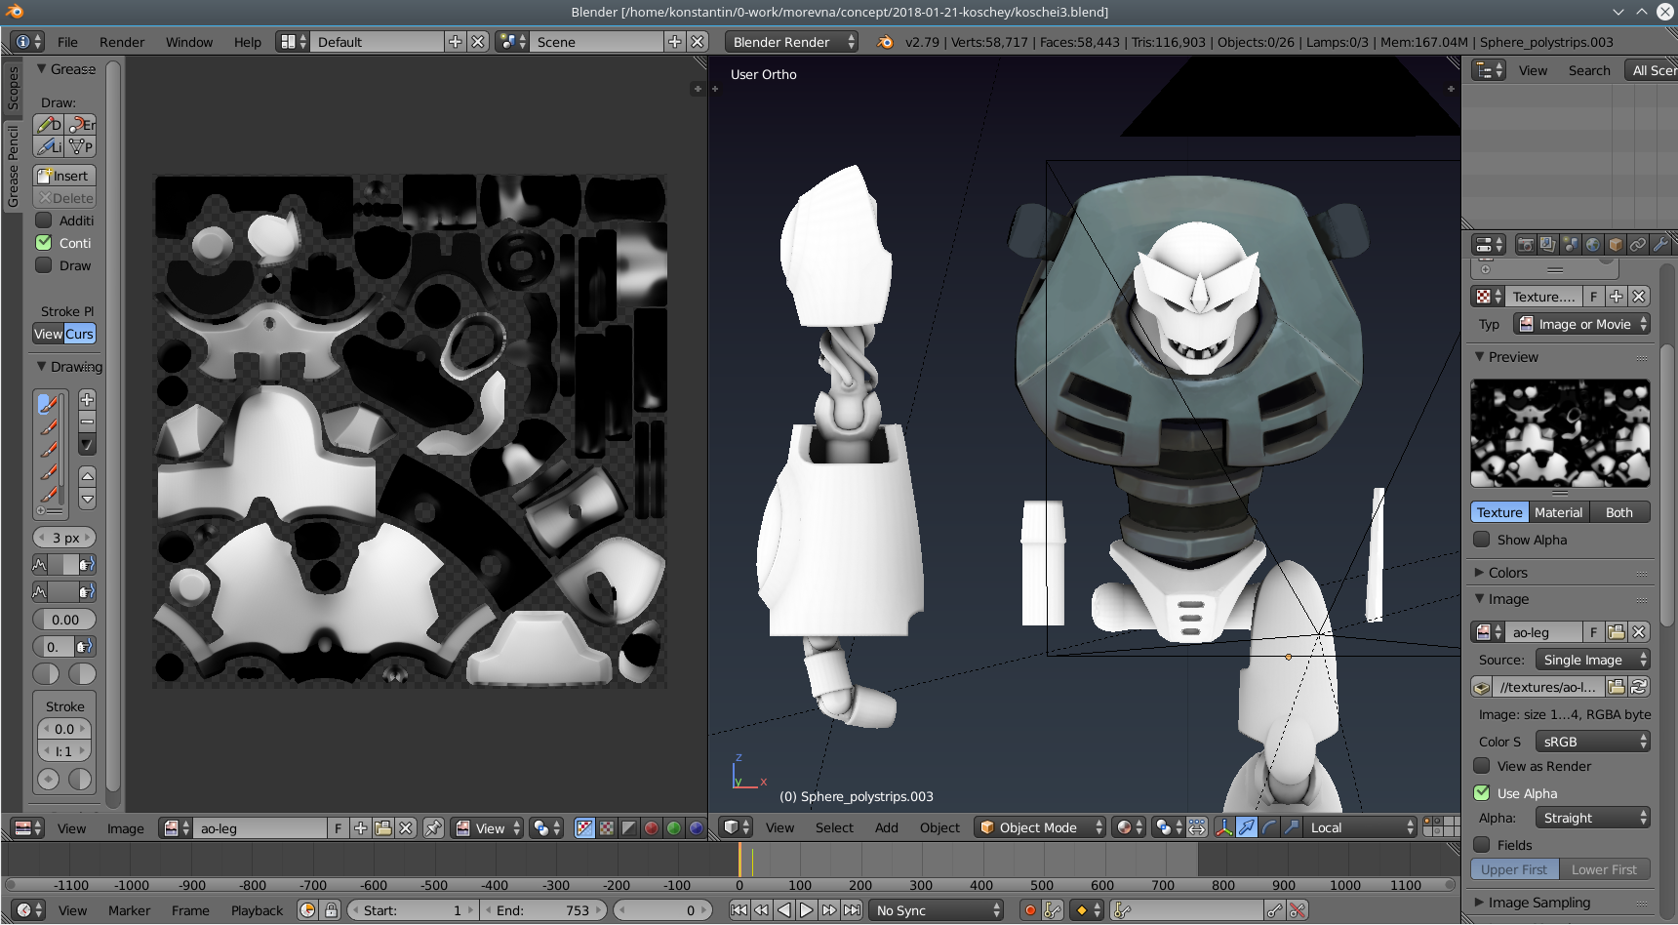Viewport: 1678px width, 925px height.
Task: Pin the ao-leg image in the editor
Action: point(433,827)
